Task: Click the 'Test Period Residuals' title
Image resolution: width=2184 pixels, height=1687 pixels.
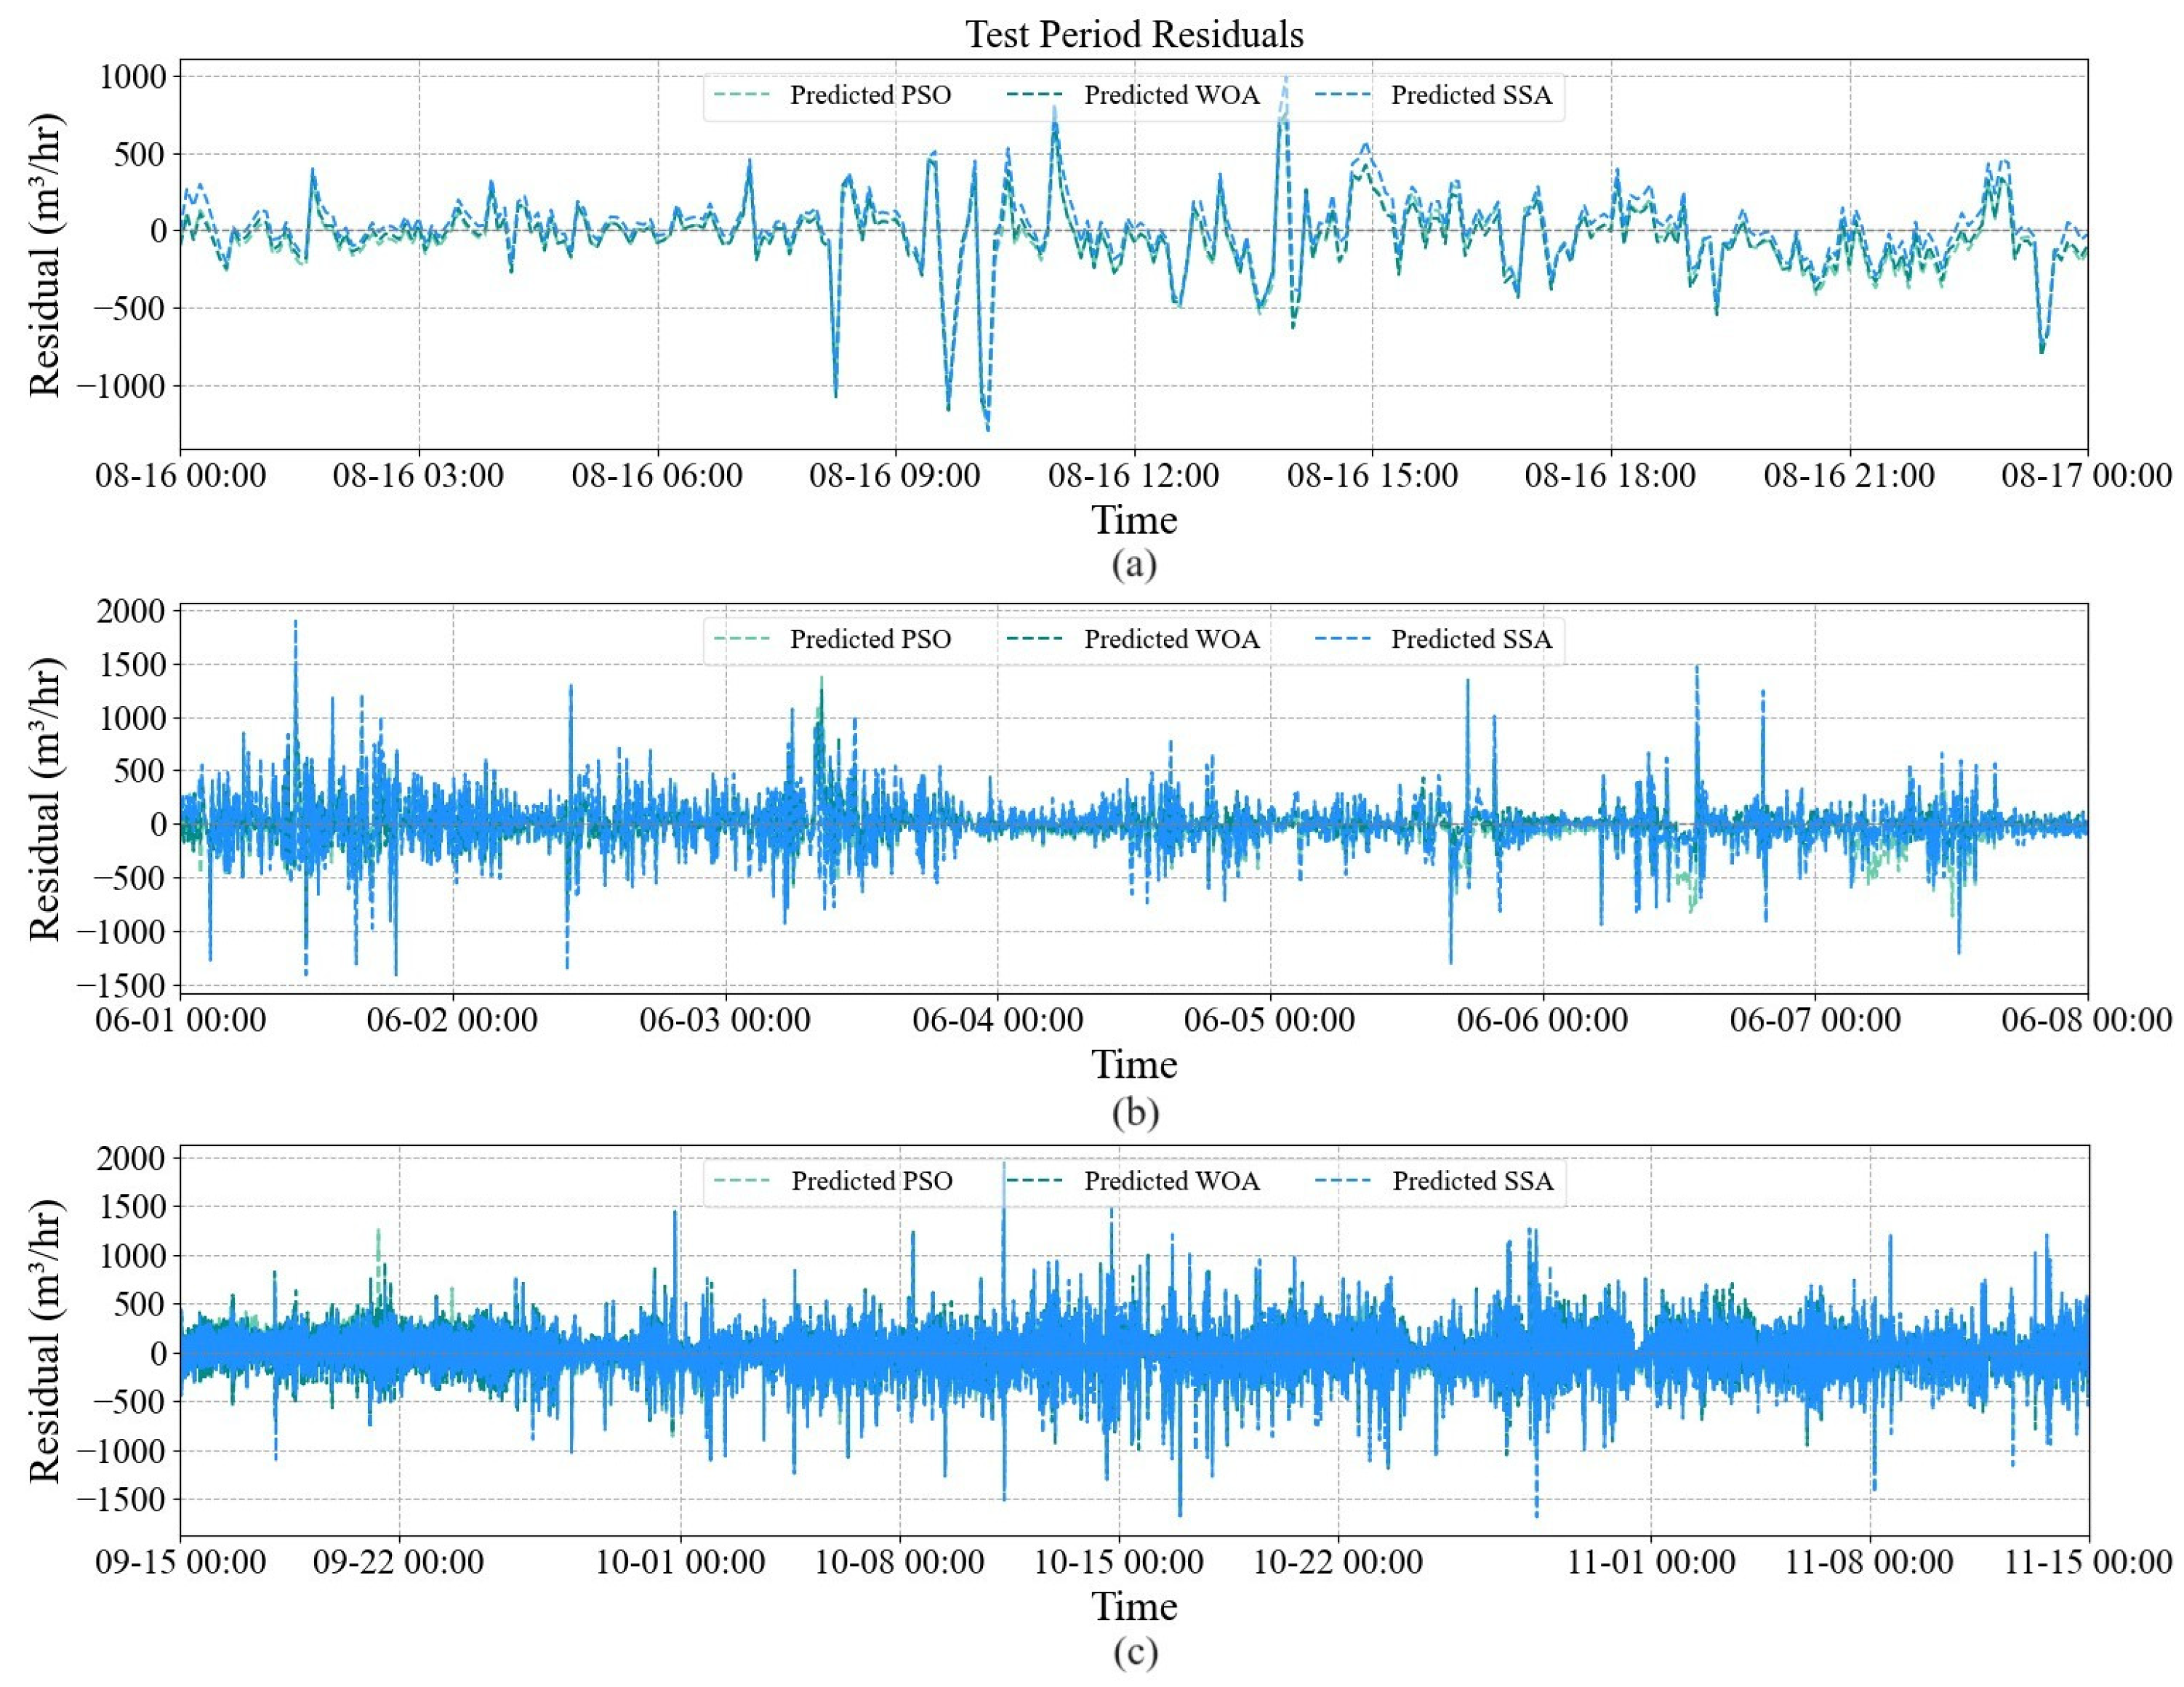Action: pyautogui.click(x=1134, y=34)
